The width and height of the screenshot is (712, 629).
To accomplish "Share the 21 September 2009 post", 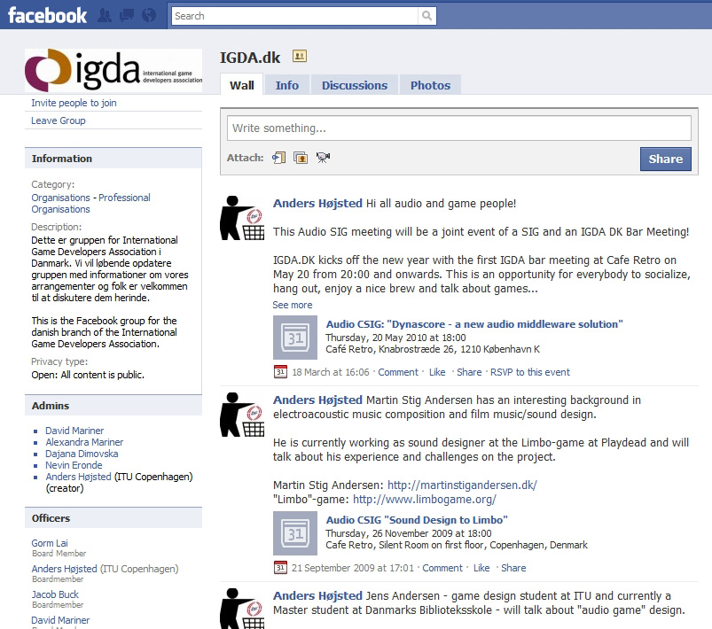I will pos(513,568).
